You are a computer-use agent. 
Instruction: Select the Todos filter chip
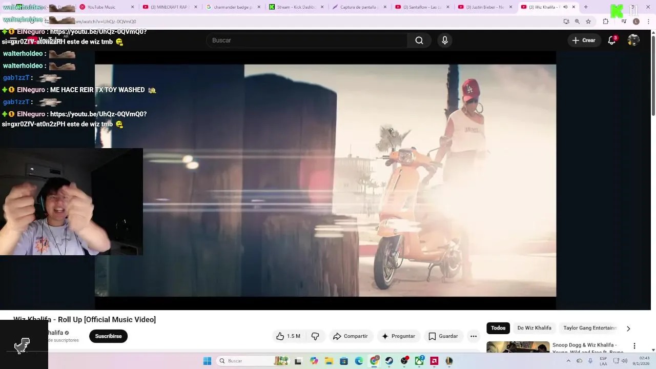pos(498,328)
